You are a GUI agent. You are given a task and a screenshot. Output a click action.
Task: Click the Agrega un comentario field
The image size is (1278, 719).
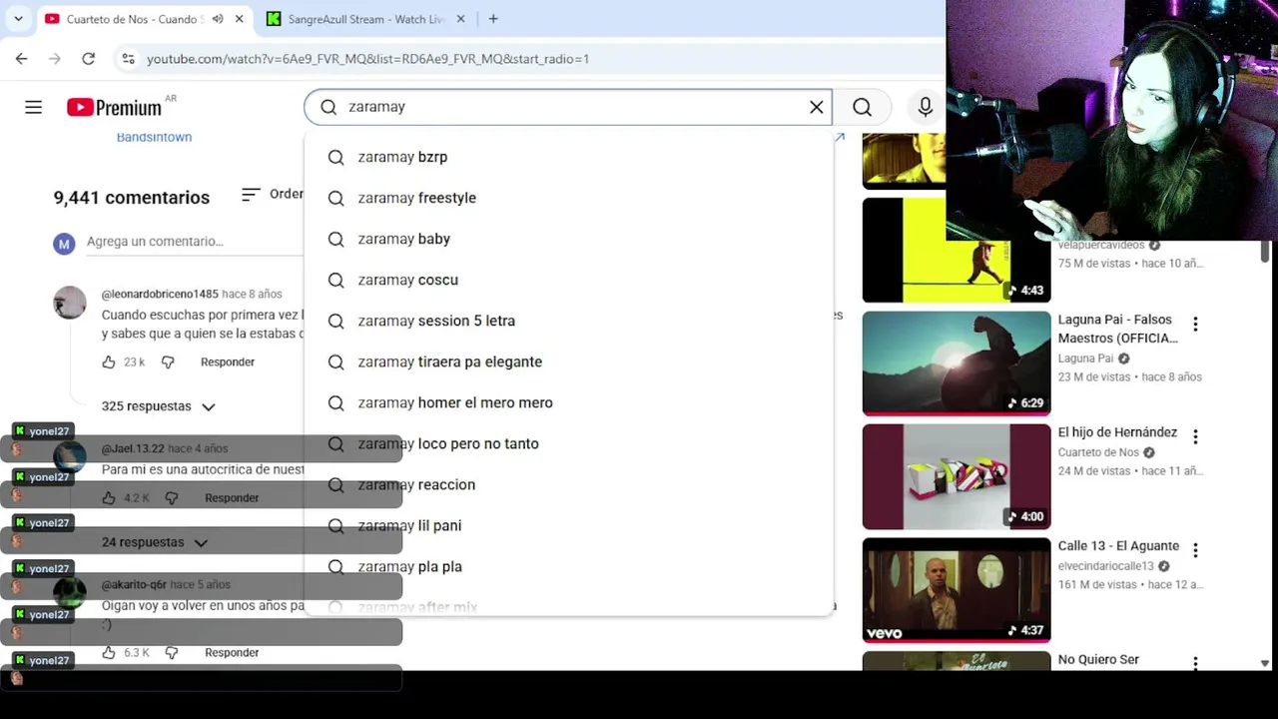[x=194, y=242]
